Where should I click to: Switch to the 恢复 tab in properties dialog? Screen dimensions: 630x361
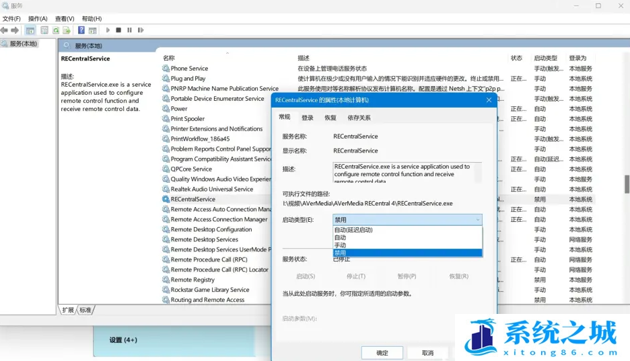click(x=330, y=118)
